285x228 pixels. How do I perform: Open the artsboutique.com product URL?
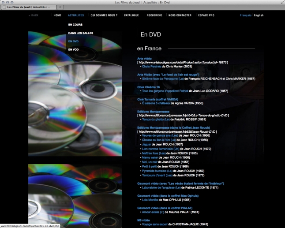(183, 62)
